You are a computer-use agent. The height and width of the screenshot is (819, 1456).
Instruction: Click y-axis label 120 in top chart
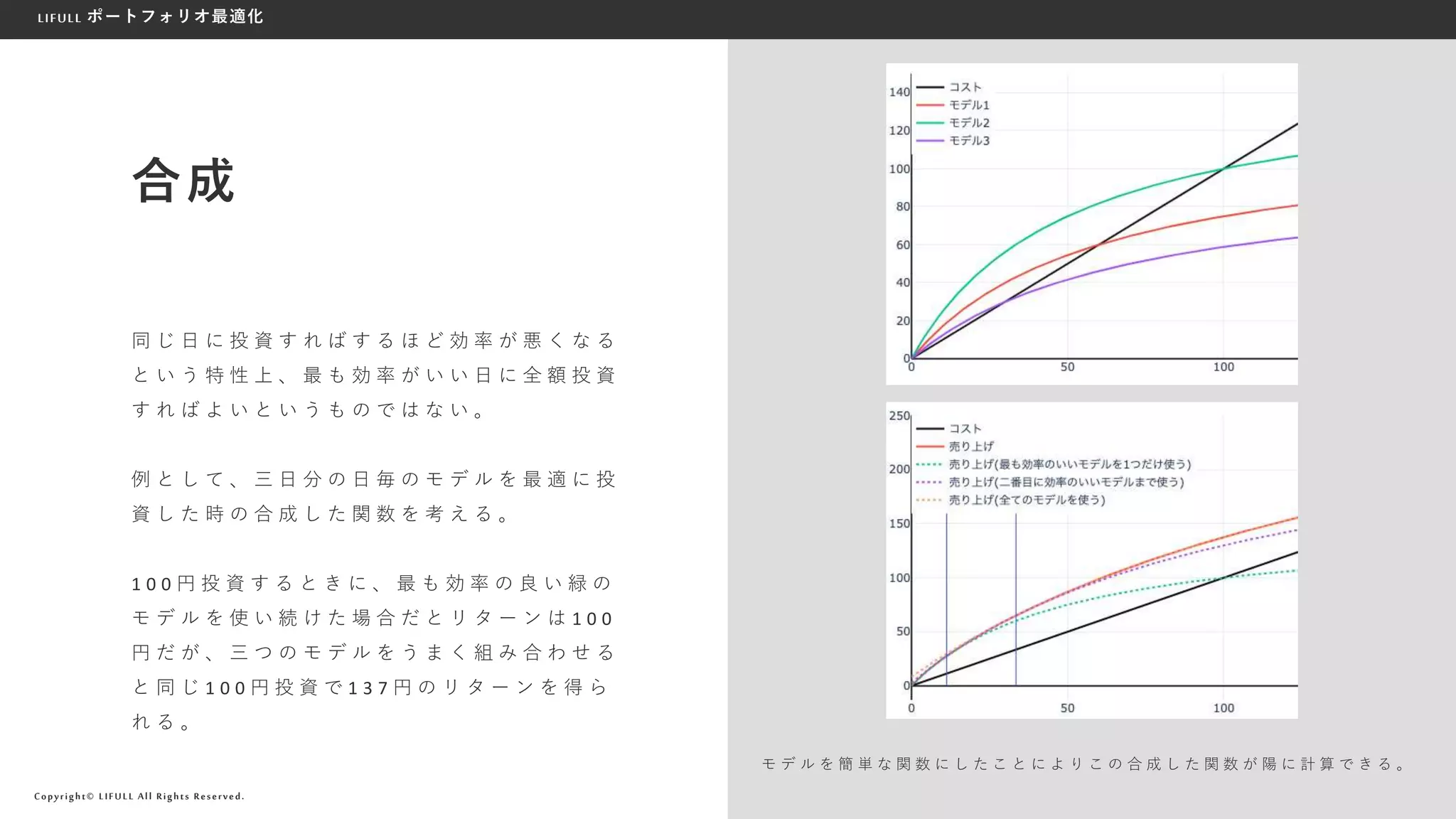(899, 130)
